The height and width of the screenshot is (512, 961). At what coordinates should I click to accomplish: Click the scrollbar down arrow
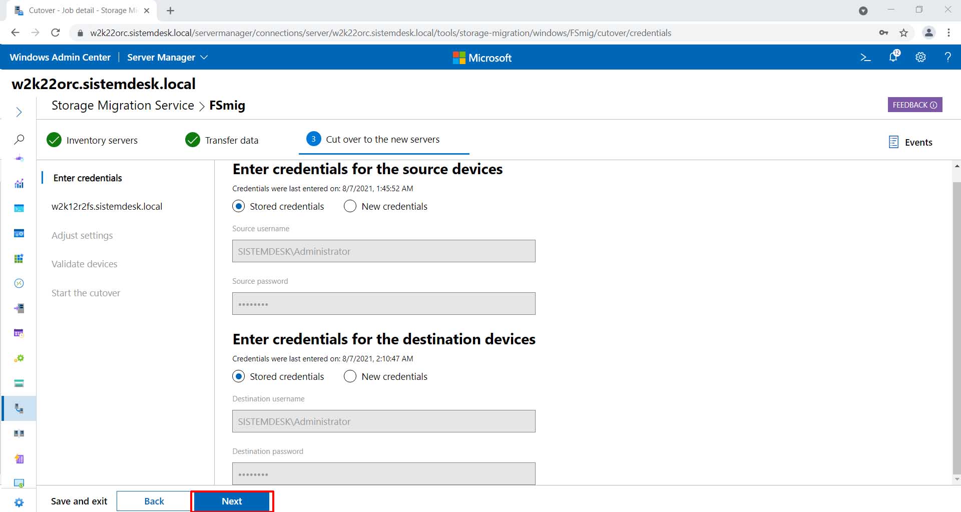point(957,479)
